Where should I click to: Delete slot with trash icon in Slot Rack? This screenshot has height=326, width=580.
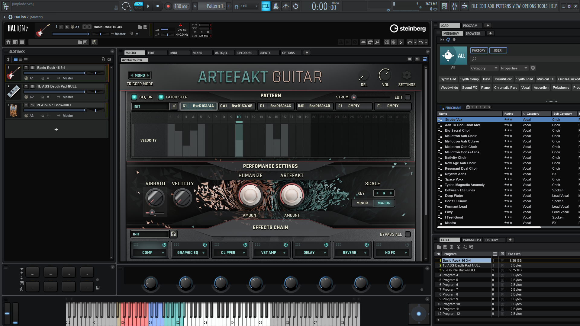pos(103,59)
